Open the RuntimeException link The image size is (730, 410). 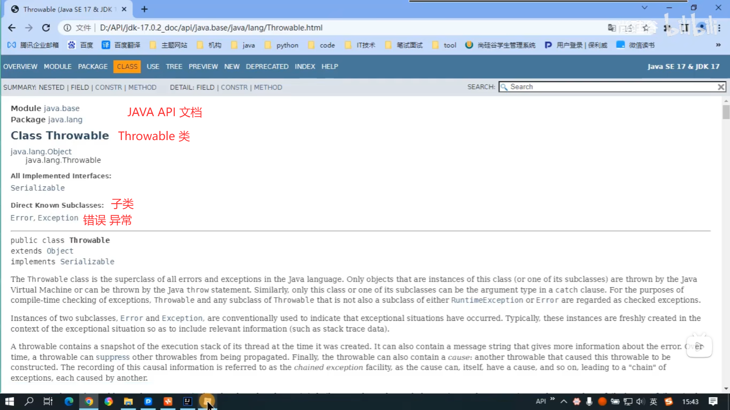(x=487, y=300)
